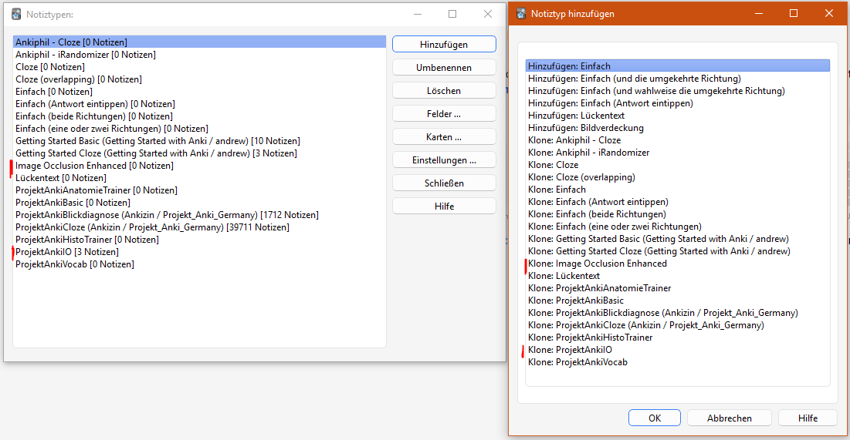Viewport: 850px width, 440px height.
Task: Select 'ProjektAnkiBlickdiagnose' with 1712 Notizen
Action: [x=199, y=216]
